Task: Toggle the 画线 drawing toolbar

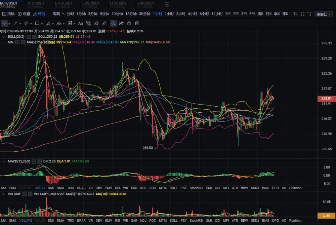Action: click(x=39, y=14)
